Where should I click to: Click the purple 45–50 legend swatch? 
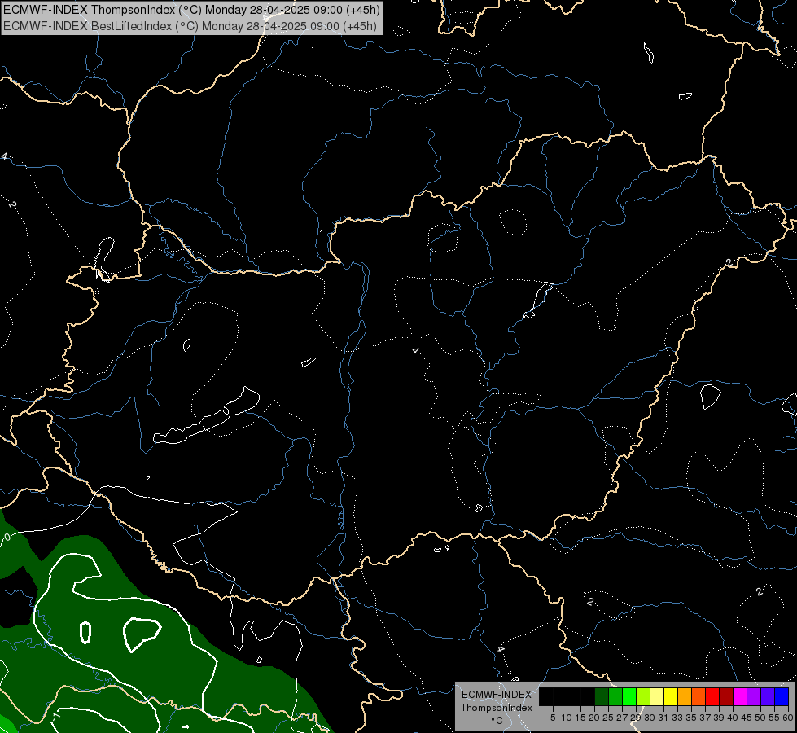754,696
